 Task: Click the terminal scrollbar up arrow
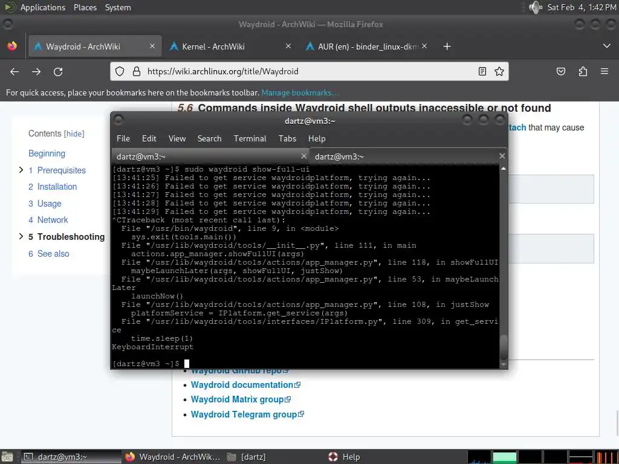[504, 169]
